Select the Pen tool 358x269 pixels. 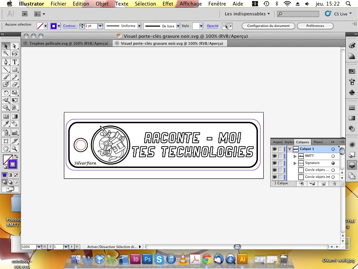6,62
